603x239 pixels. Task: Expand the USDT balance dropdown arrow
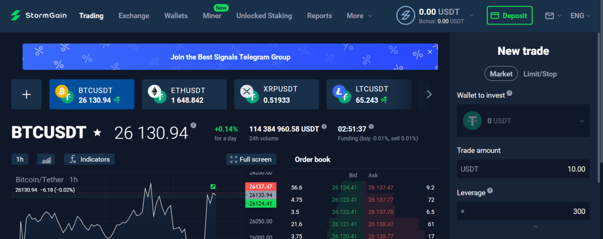tap(472, 15)
